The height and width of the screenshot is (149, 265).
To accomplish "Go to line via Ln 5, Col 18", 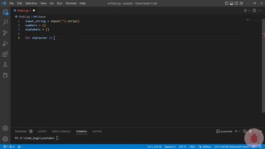I will coord(154,147).
